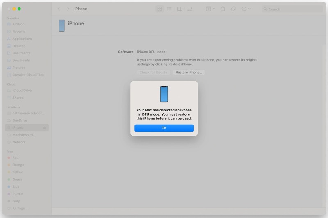This screenshot has width=328, height=218.
Task: Click the iPhone device icon in the header
Action: 62,25
